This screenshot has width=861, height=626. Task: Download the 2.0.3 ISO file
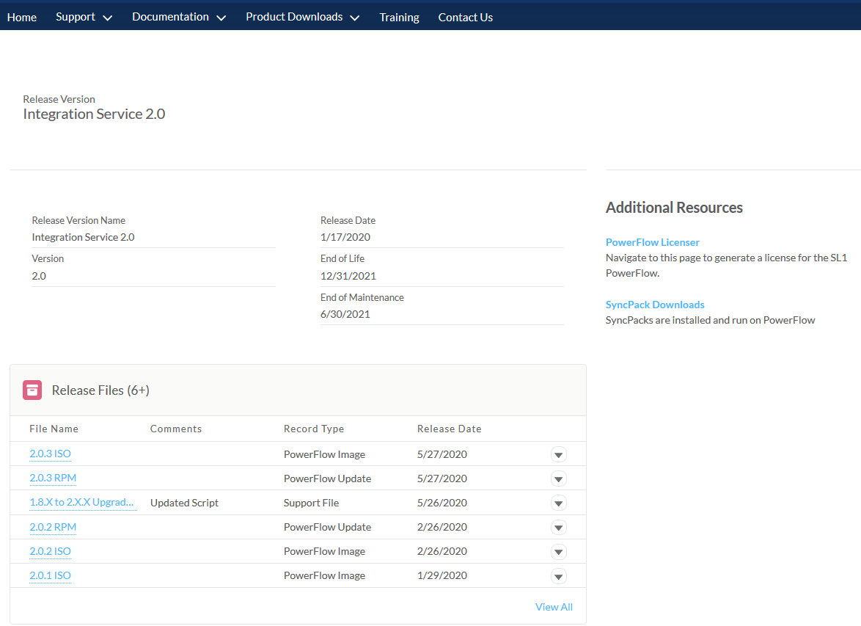(x=50, y=454)
